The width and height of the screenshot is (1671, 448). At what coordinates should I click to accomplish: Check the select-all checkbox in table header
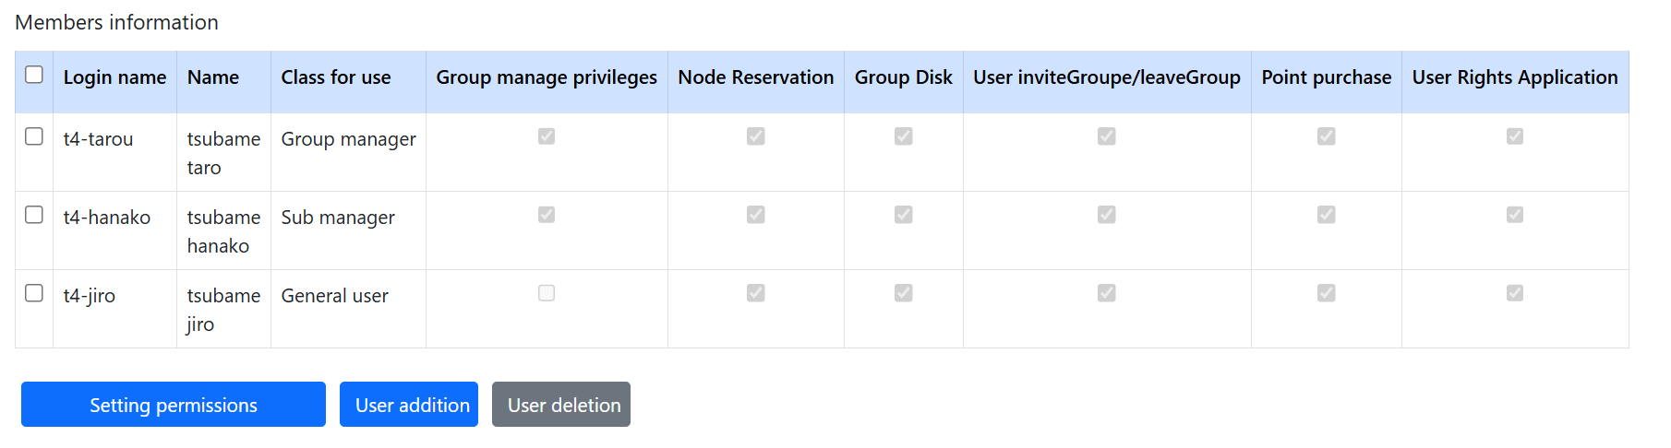tap(34, 75)
